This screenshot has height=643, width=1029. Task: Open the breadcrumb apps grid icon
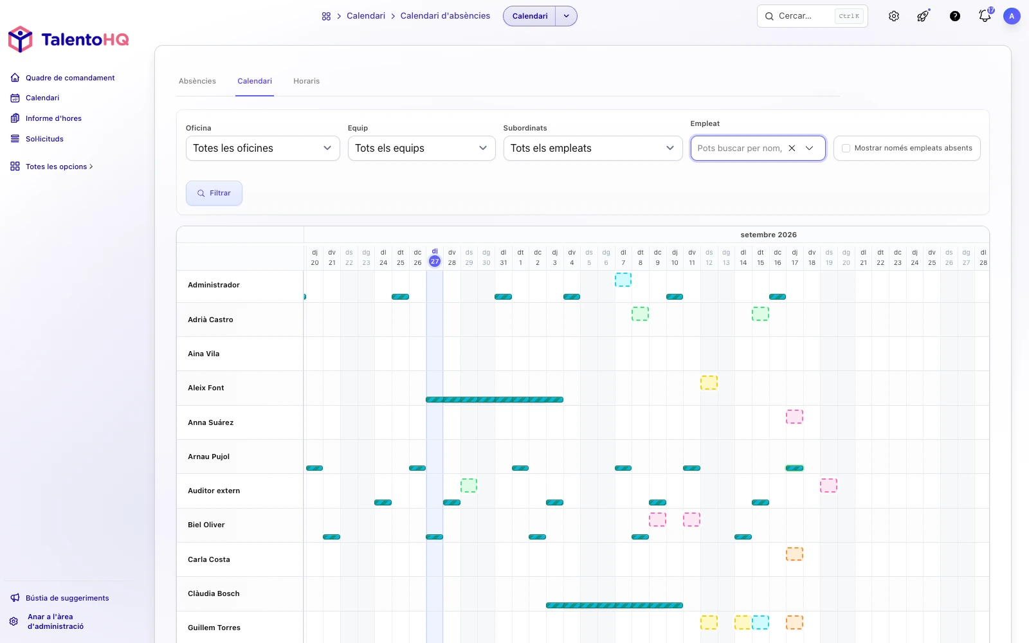326,16
